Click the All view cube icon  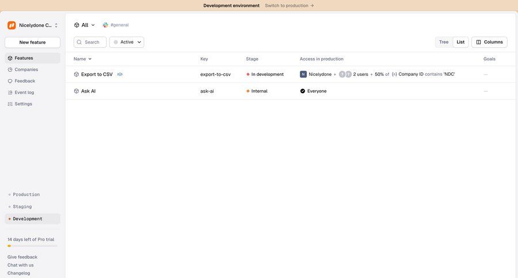click(77, 25)
